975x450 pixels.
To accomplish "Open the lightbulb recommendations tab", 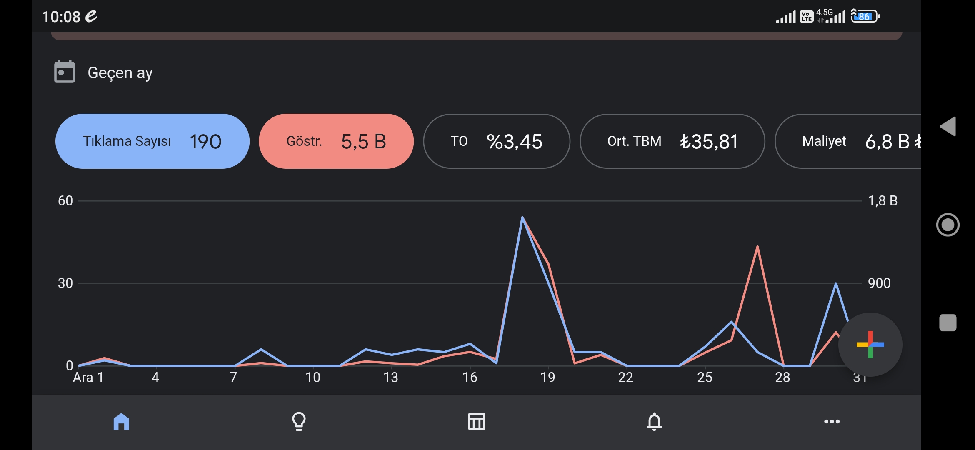I will tap(299, 421).
